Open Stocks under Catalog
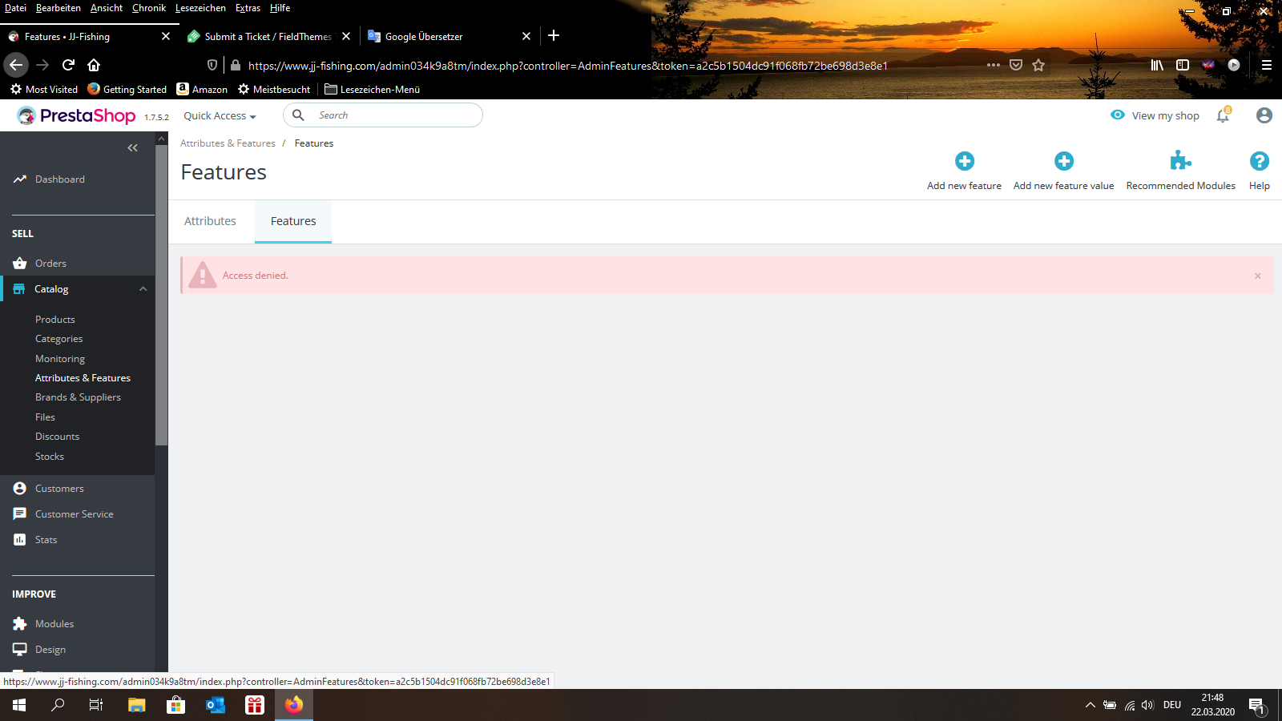1282x721 pixels. point(50,457)
